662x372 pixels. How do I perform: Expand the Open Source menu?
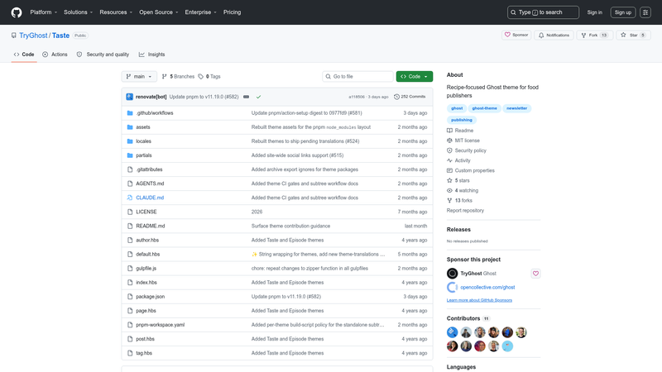click(159, 12)
